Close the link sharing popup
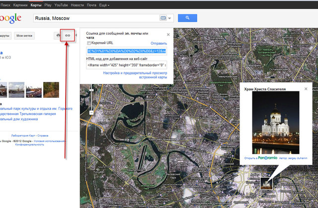 click(x=168, y=34)
